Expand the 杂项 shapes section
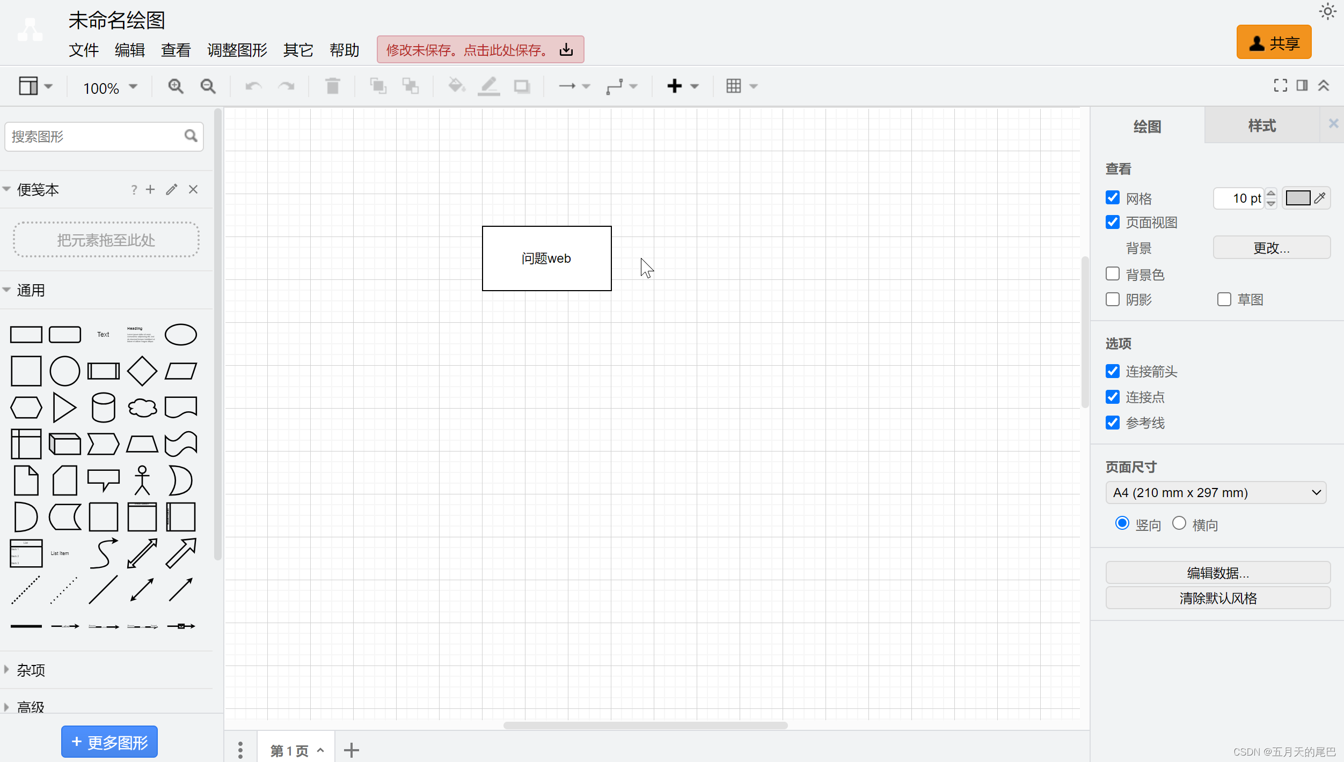Viewport: 1344px width, 762px height. click(107, 670)
